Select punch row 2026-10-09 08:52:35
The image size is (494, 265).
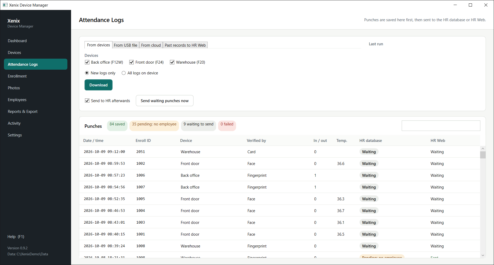pos(280,199)
